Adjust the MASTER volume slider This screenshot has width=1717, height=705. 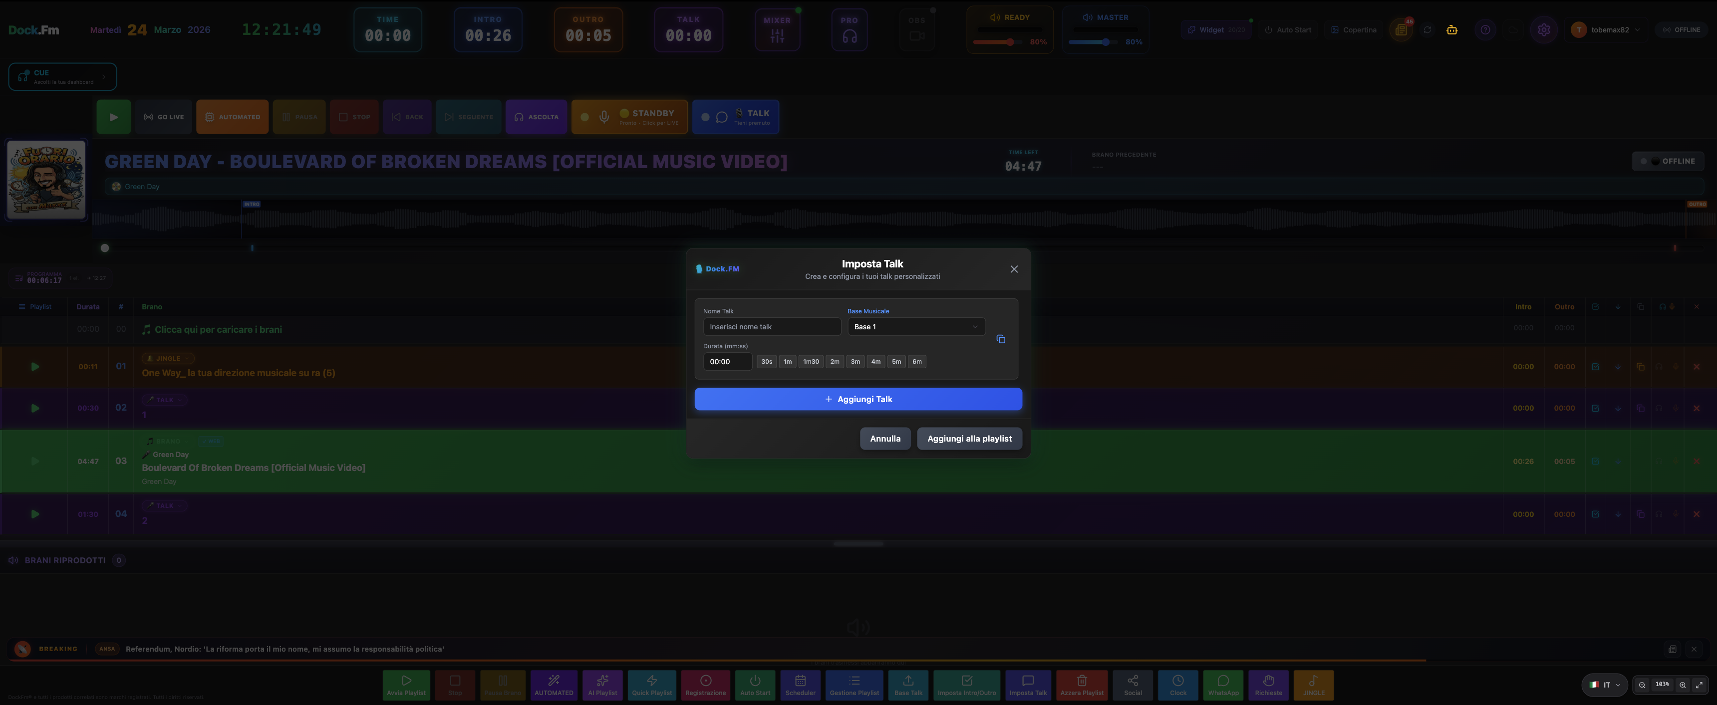coord(1093,42)
